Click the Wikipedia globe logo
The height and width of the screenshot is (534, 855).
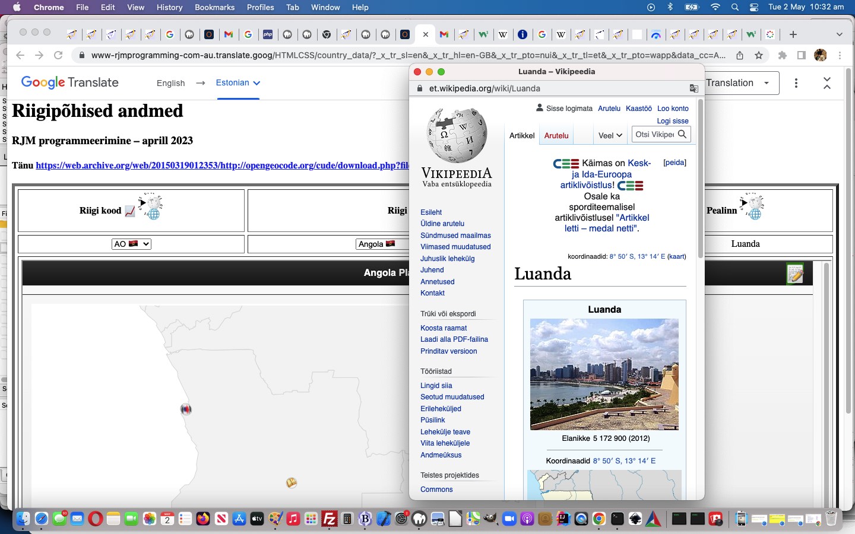pyautogui.click(x=457, y=135)
